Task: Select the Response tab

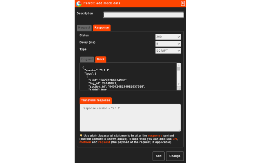Action: [102, 28]
